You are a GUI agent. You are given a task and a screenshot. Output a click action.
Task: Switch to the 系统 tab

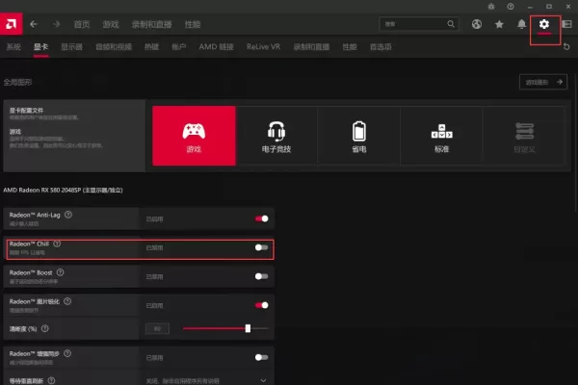(13, 47)
